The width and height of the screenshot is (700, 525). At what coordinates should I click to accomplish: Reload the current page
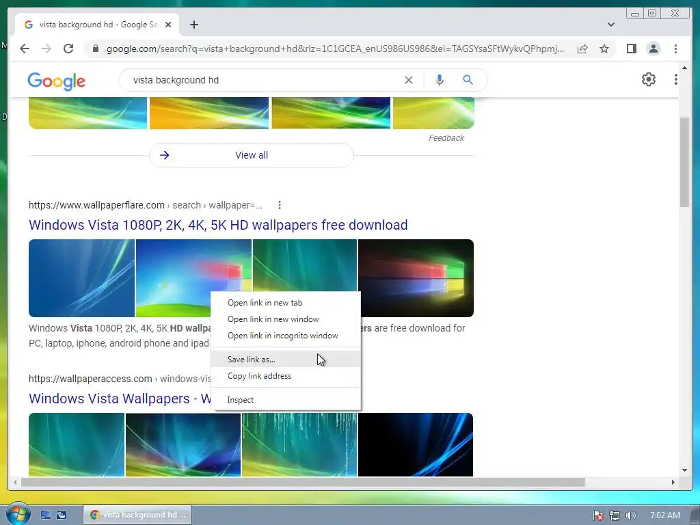click(68, 49)
